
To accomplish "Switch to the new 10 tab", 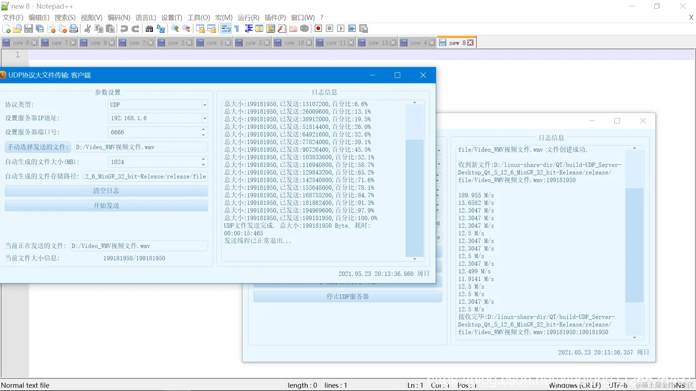I will click(x=293, y=43).
